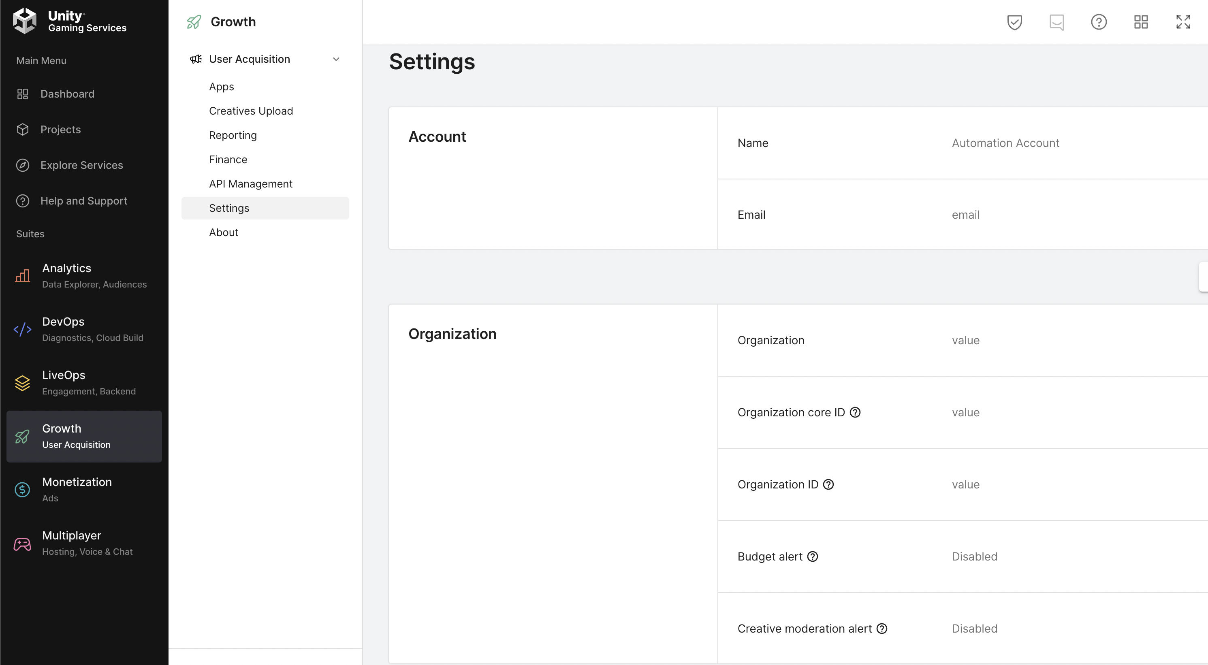Open Reporting page

(x=265, y=136)
